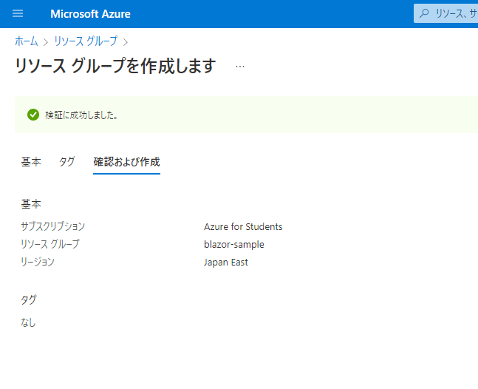
Task: Navigate to ホーム breadcrumb link
Action: 26,41
